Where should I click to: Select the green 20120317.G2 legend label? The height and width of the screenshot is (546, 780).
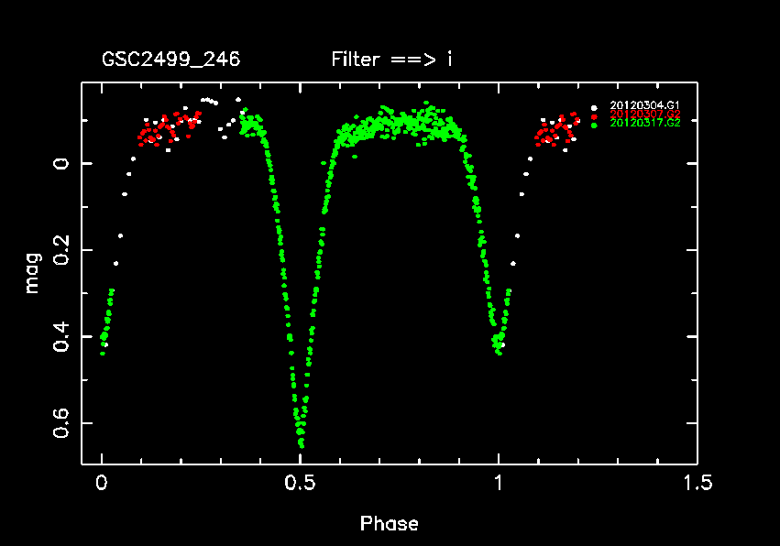(x=644, y=123)
